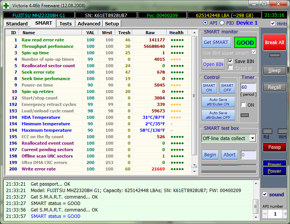Viewport: 290px width, 224px height.
Task: Decrease API number with minus button
Action: 265,214
